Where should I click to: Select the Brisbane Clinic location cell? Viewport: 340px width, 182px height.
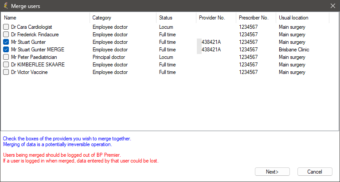(x=294, y=50)
